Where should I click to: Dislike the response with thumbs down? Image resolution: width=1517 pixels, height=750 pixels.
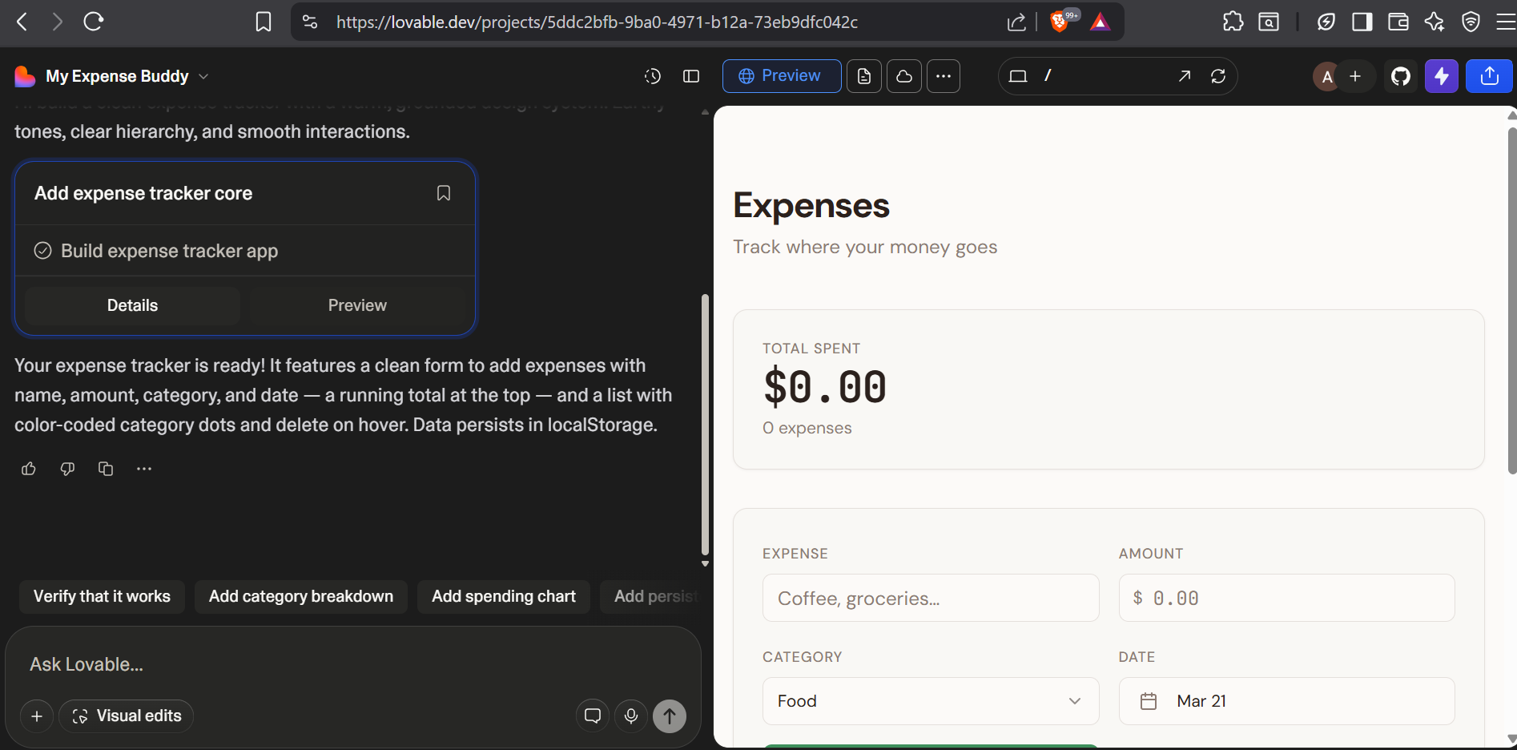(67, 469)
